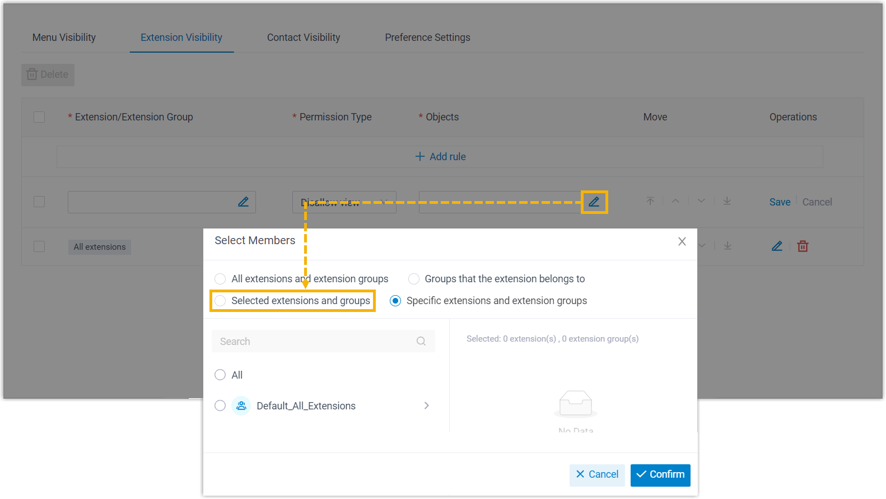Open the Permission Type dropdown
The image size is (886, 499).
coord(344,202)
